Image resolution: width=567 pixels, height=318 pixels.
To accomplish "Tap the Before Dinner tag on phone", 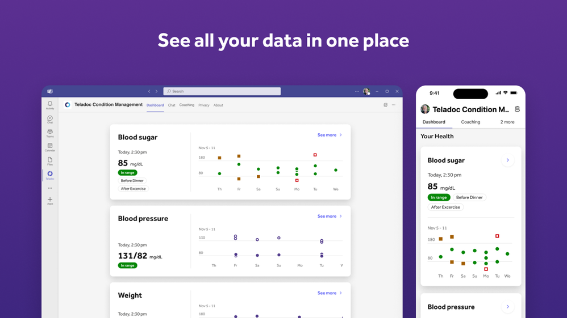I will click(469, 197).
